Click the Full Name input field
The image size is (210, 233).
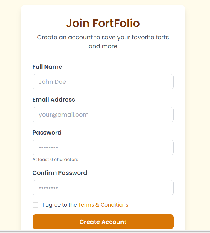[103, 82]
